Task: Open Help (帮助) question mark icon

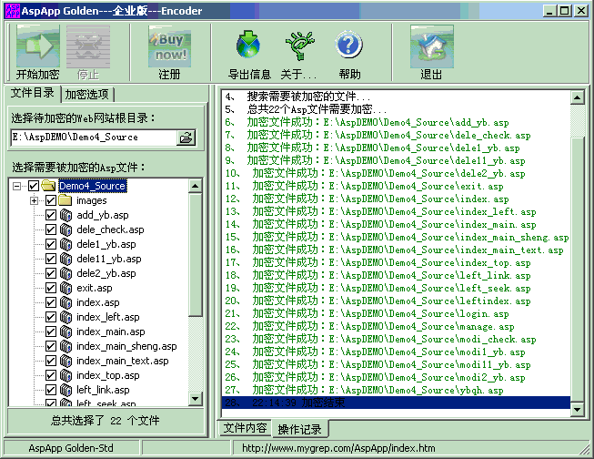Action: pos(349,46)
